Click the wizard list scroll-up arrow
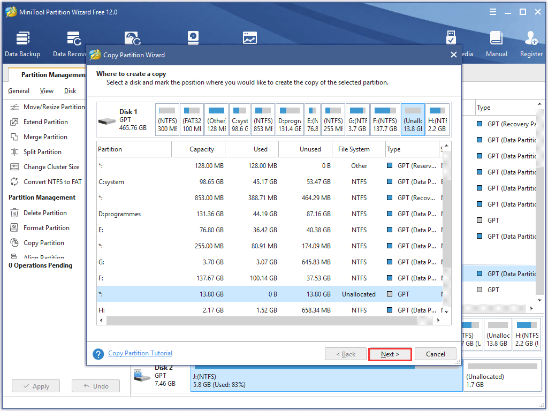Image resolution: width=548 pixels, height=411 pixels. click(447, 146)
